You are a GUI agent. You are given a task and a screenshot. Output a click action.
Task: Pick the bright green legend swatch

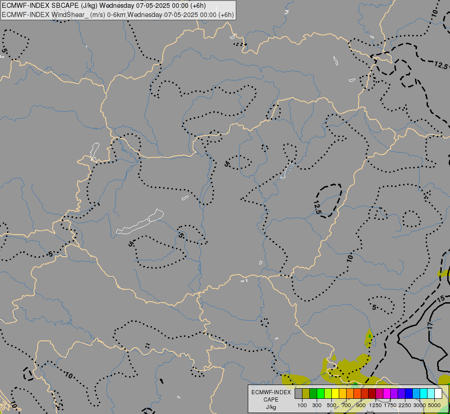321,393
